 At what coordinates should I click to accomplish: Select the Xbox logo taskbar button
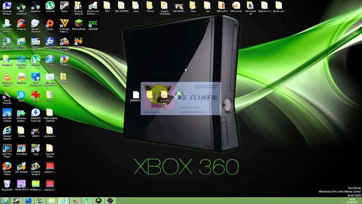(x=98, y=201)
